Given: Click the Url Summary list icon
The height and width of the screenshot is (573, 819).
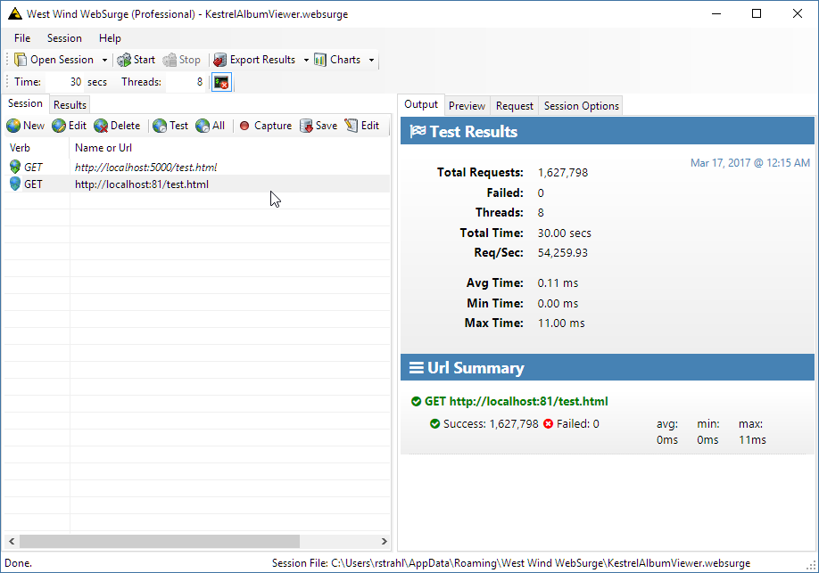Looking at the screenshot, I should (x=417, y=368).
